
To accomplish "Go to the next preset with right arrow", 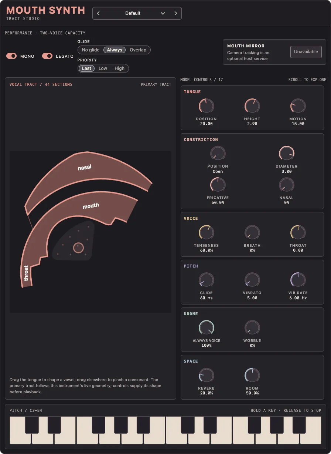I will coord(176,13).
